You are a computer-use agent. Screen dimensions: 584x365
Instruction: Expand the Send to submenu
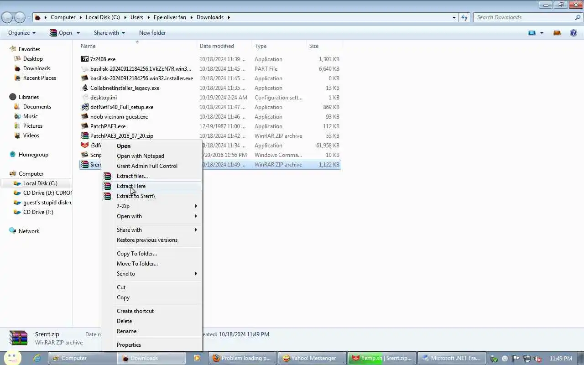coord(152,274)
